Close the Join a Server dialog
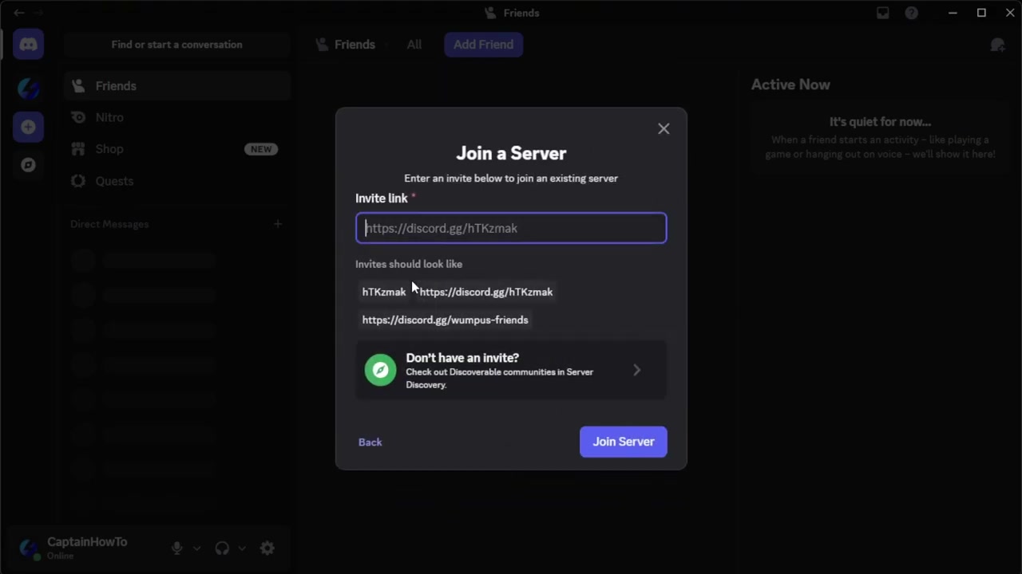Viewport: 1022px width, 574px height. 664,128
